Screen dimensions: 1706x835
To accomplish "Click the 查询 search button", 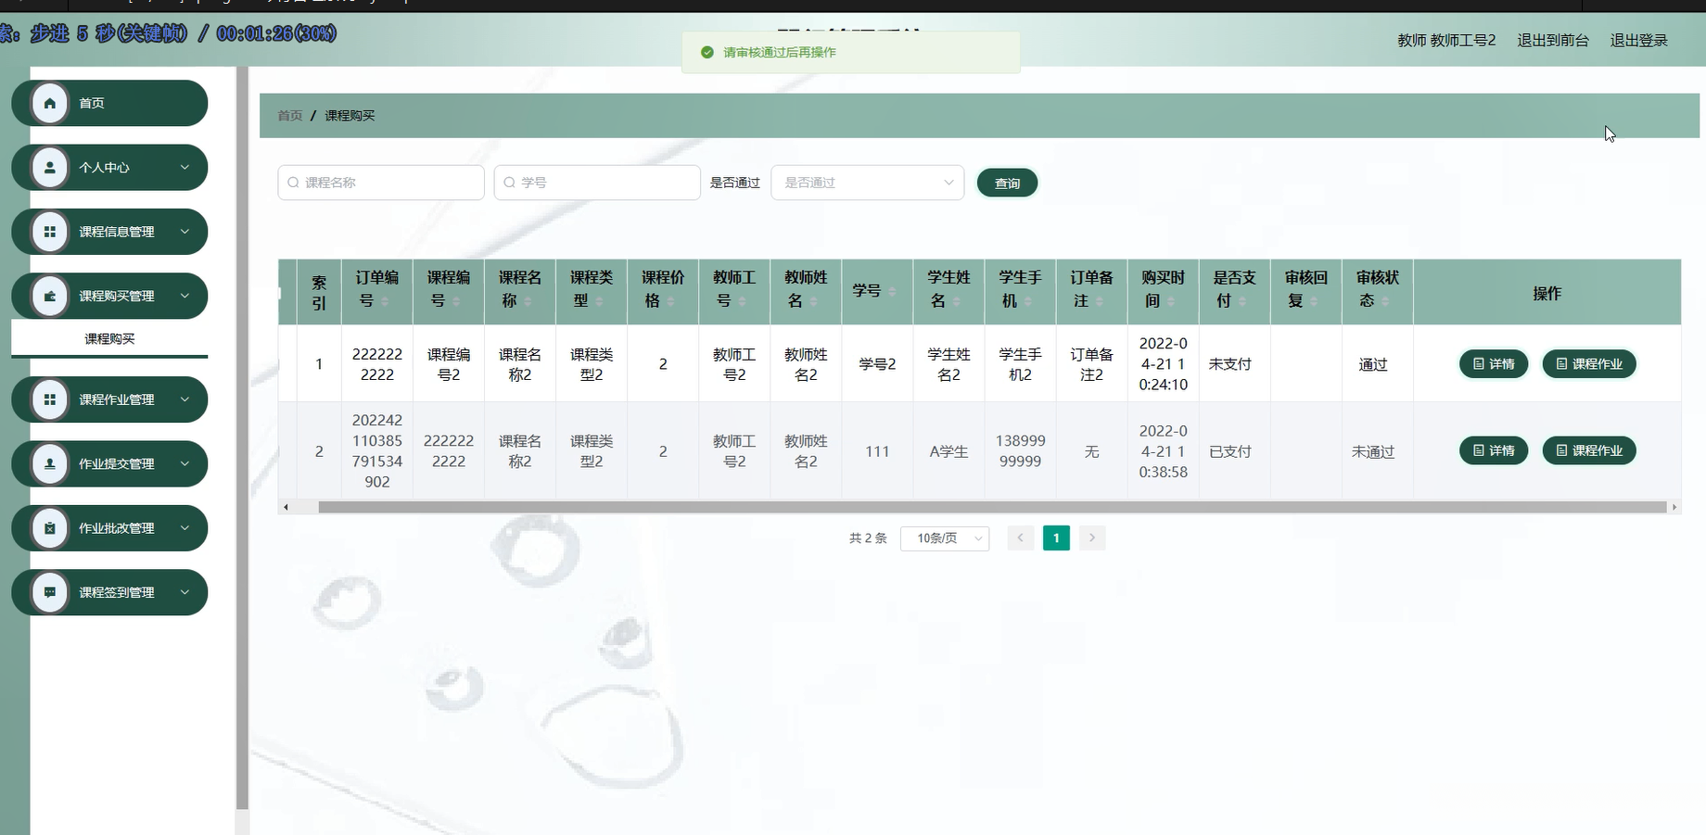I will tap(1007, 183).
